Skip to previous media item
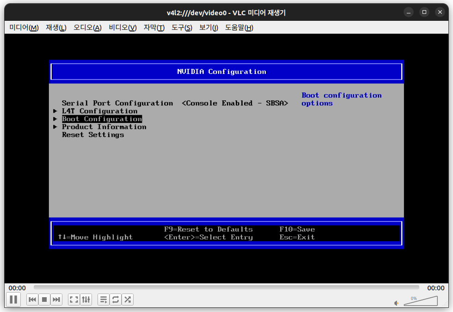This screenshot has width=453, height=312. pos(32,300)
